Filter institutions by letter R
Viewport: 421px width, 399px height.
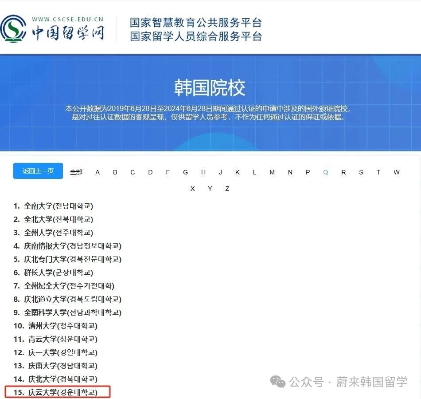[x=343, y=172]
